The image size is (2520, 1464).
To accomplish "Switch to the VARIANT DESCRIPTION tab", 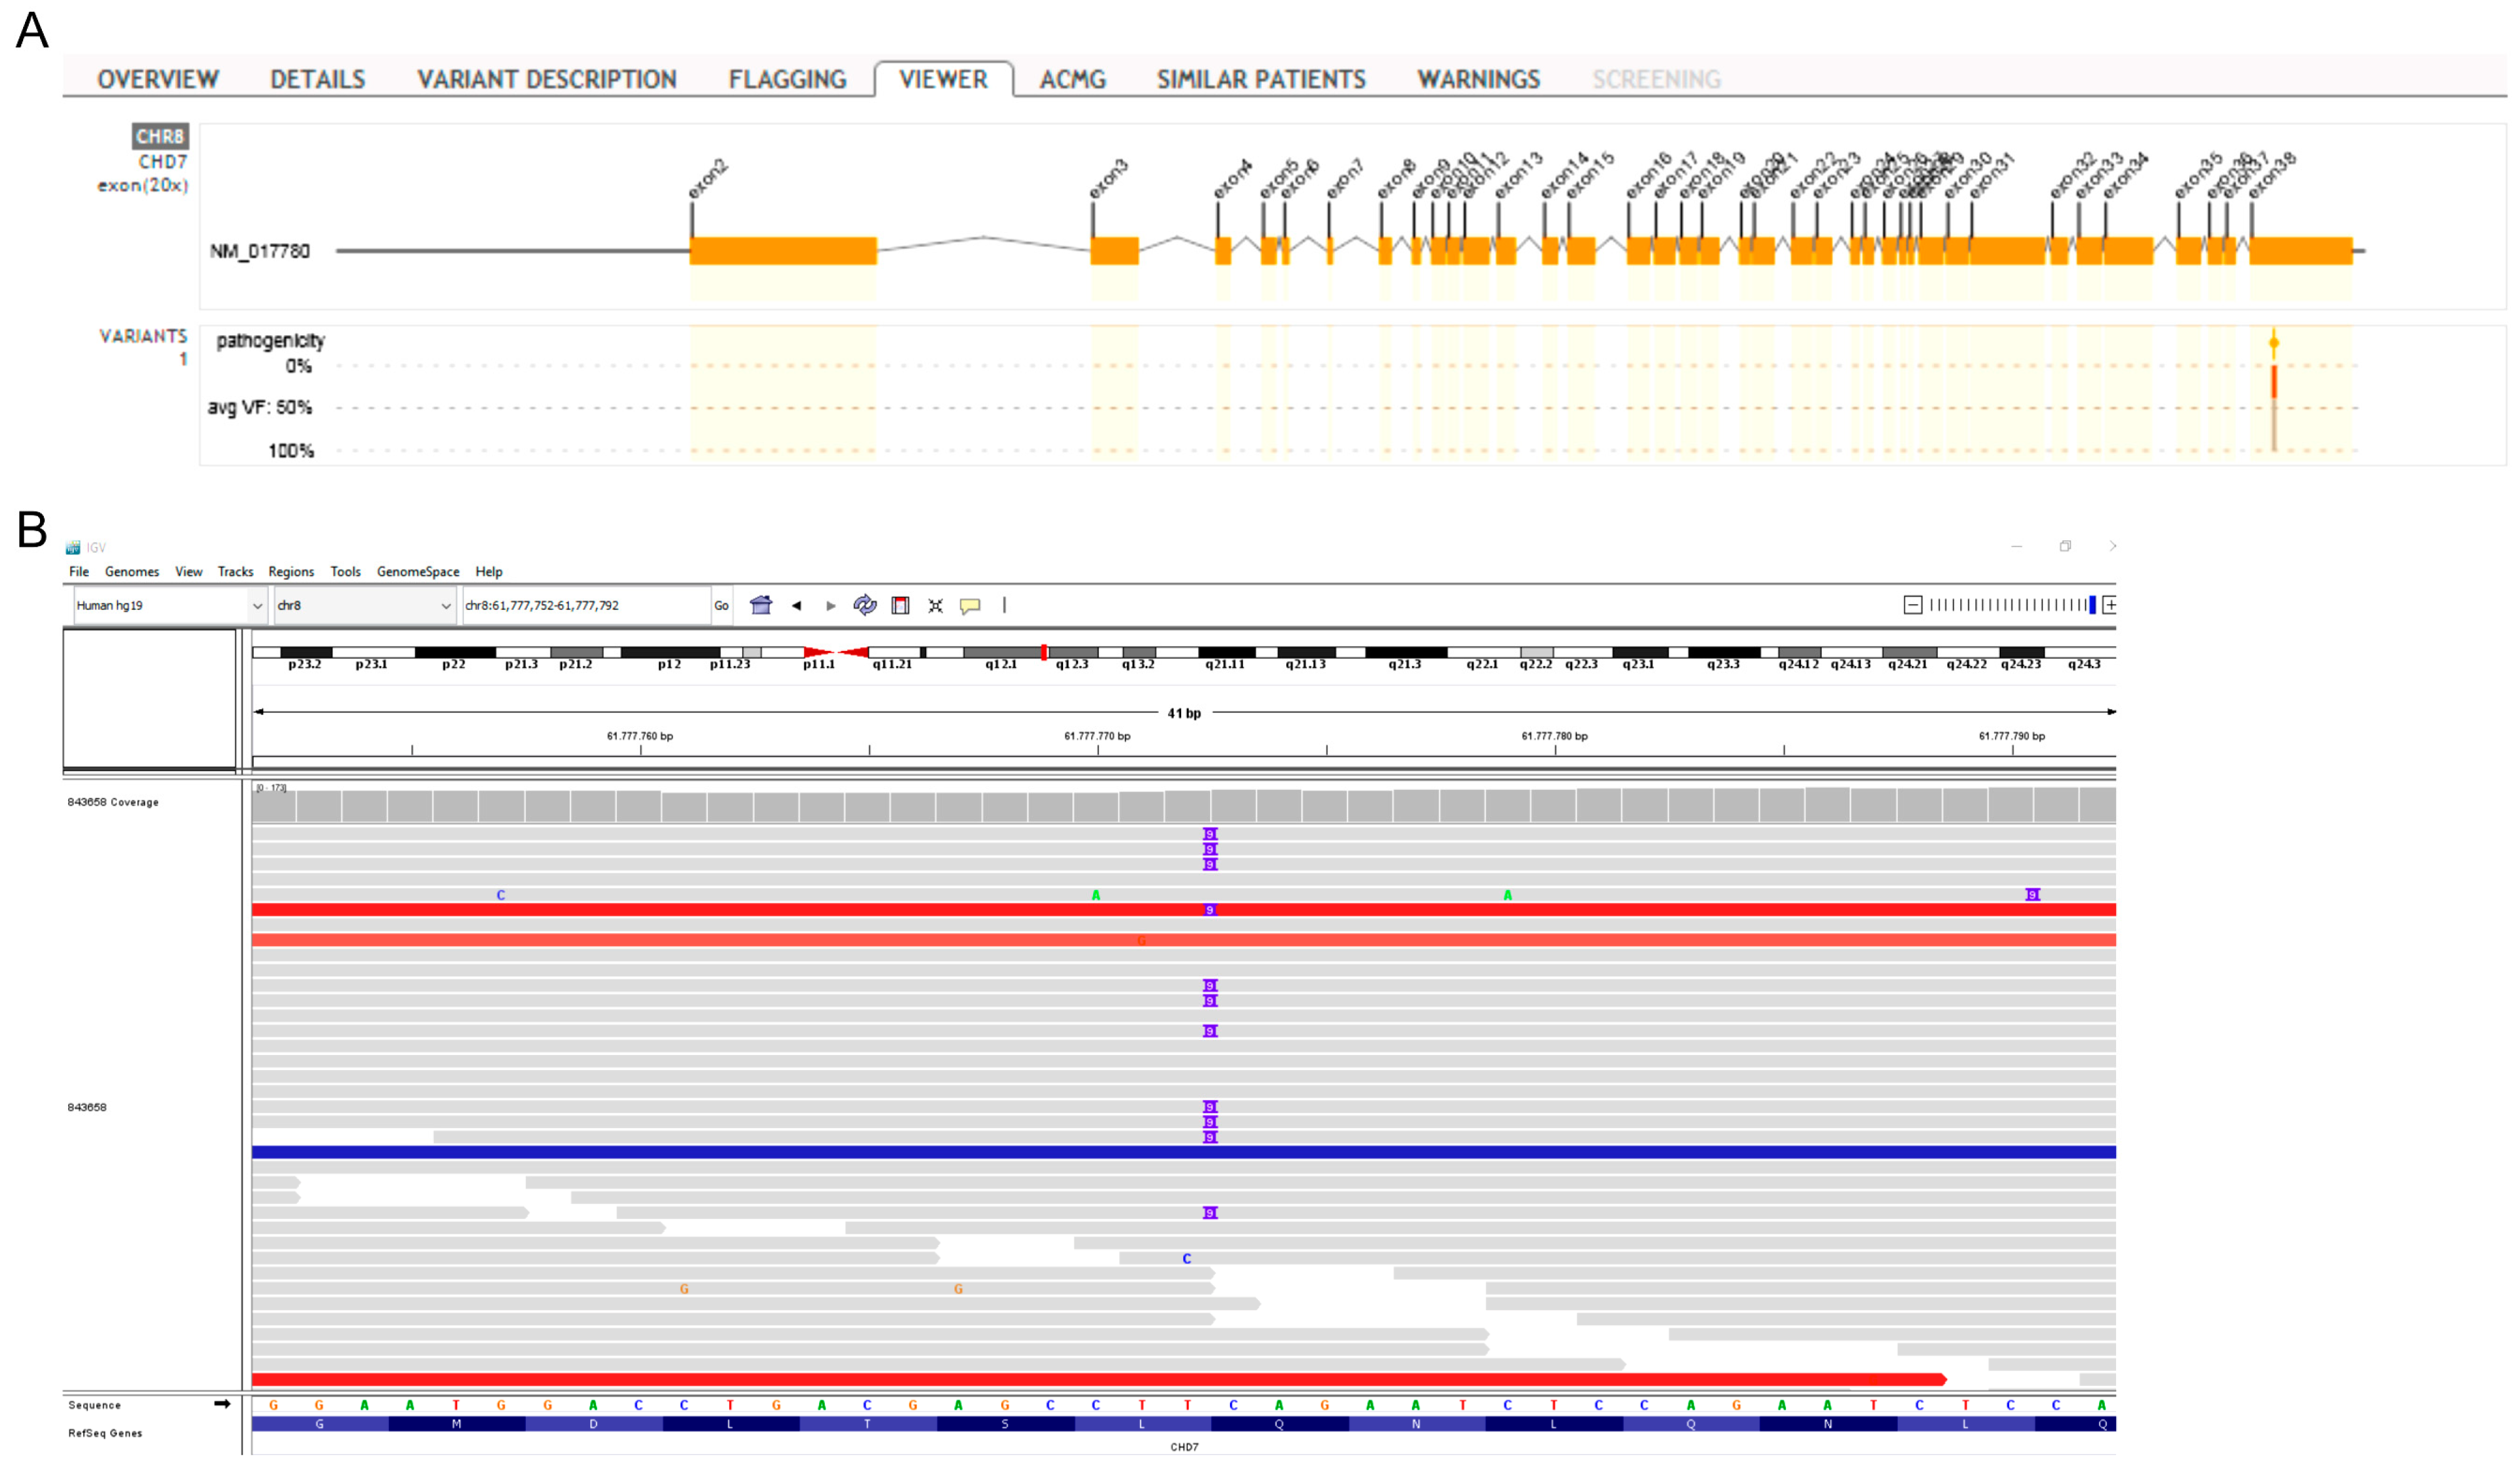I will (546, 79).
